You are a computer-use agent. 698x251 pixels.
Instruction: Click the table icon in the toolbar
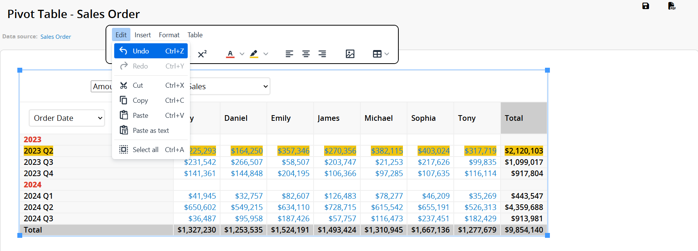(377, 54)
